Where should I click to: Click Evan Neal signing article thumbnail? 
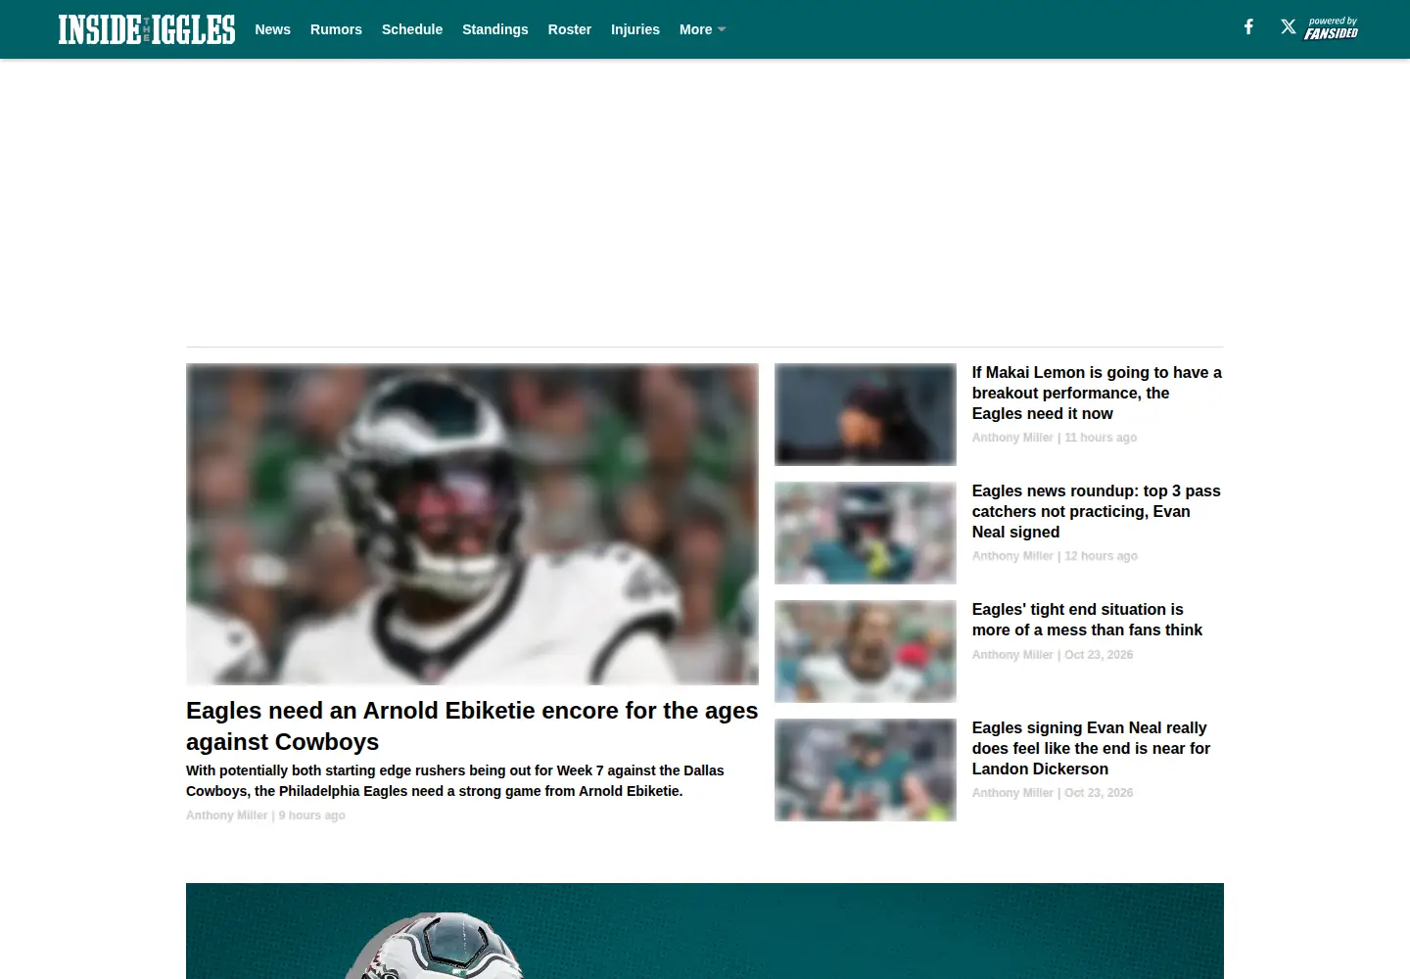point(866,769)
